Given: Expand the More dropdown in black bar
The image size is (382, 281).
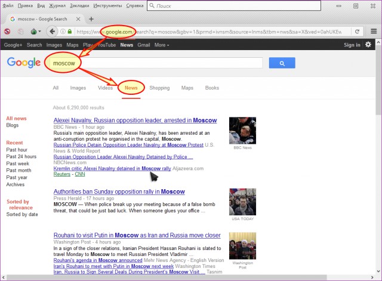Looking at the screenshot, I should point(162,45).
